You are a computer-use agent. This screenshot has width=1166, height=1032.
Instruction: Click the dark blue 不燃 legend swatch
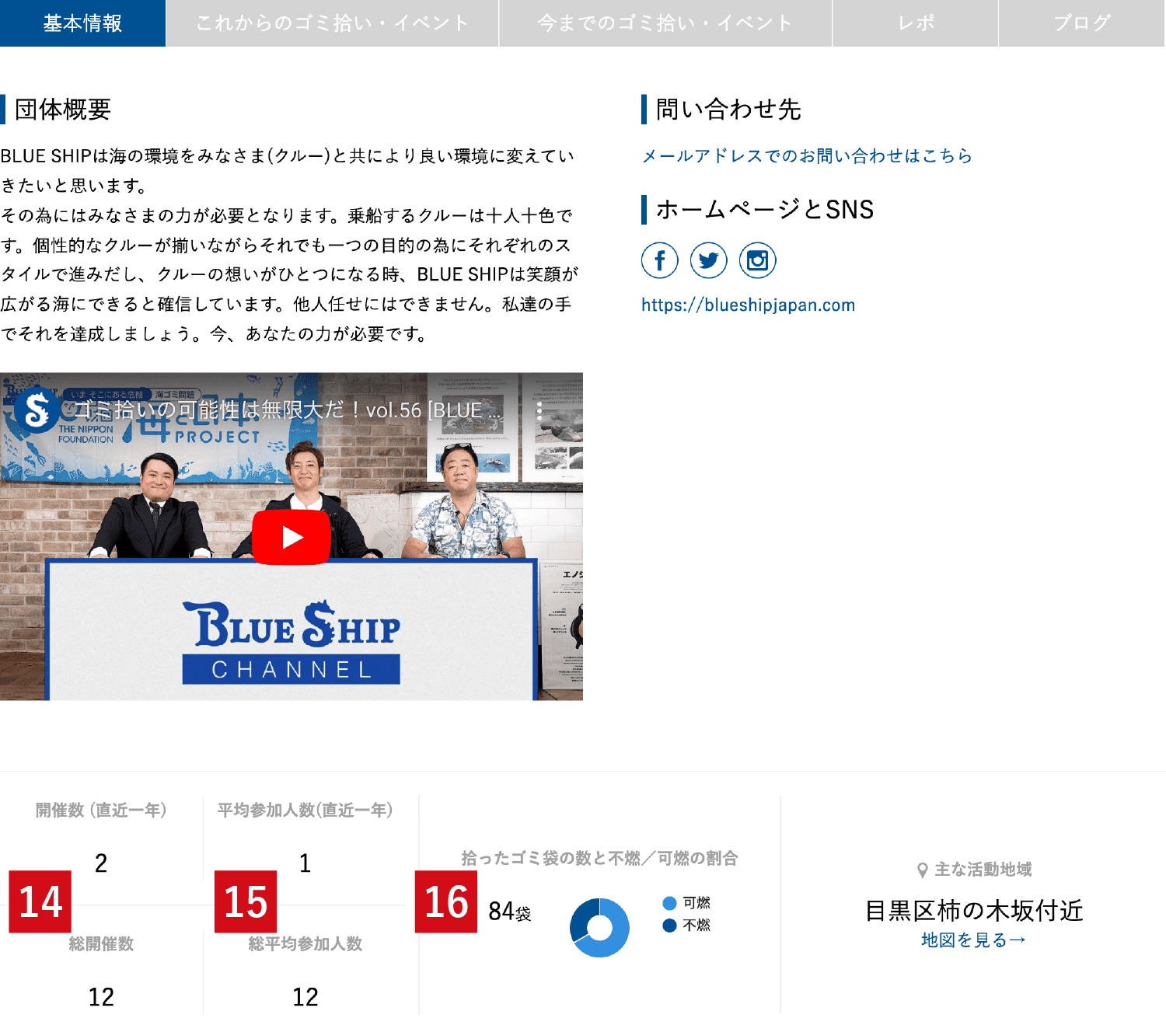coord(669,926)
